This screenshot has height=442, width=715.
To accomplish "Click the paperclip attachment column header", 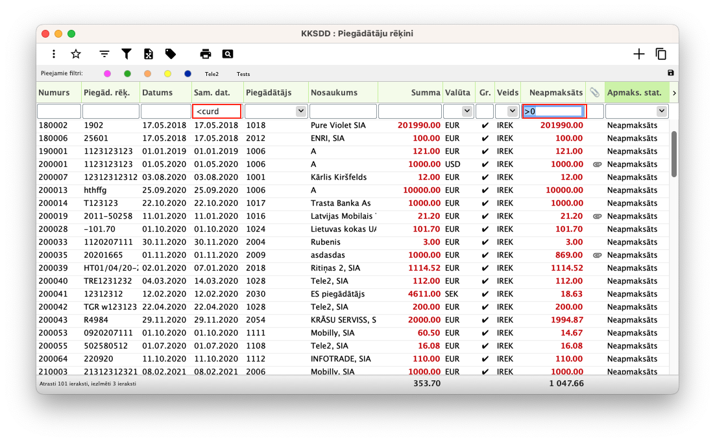I will pos(594,92).
